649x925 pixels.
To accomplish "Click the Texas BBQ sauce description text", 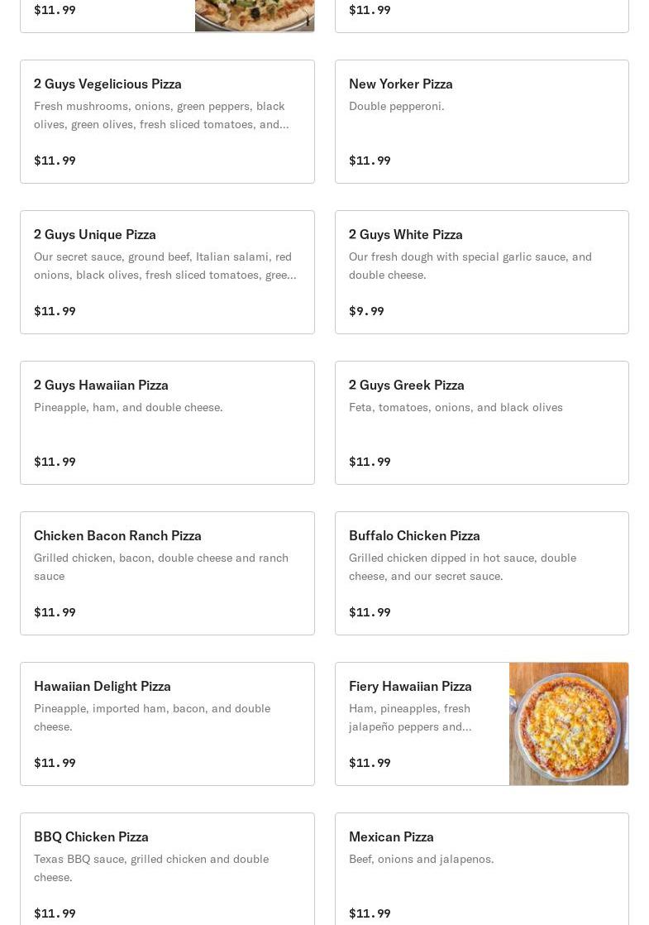I will 151,868.
